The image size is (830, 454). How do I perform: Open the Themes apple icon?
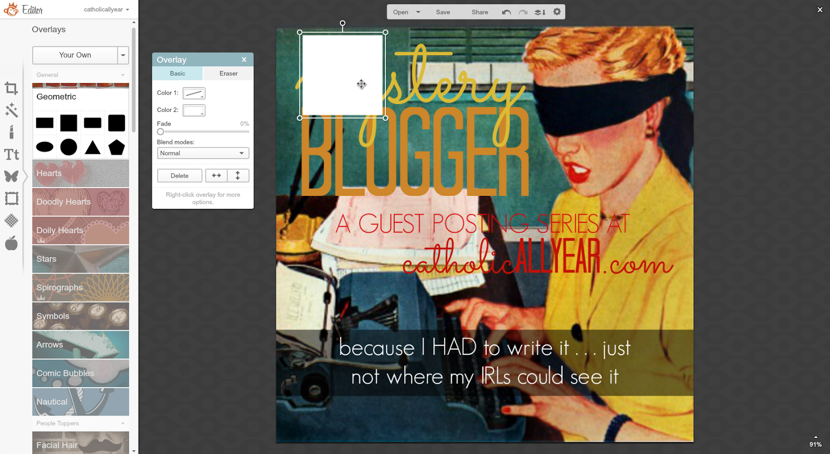pyautogui.click(x=11, y=243)
